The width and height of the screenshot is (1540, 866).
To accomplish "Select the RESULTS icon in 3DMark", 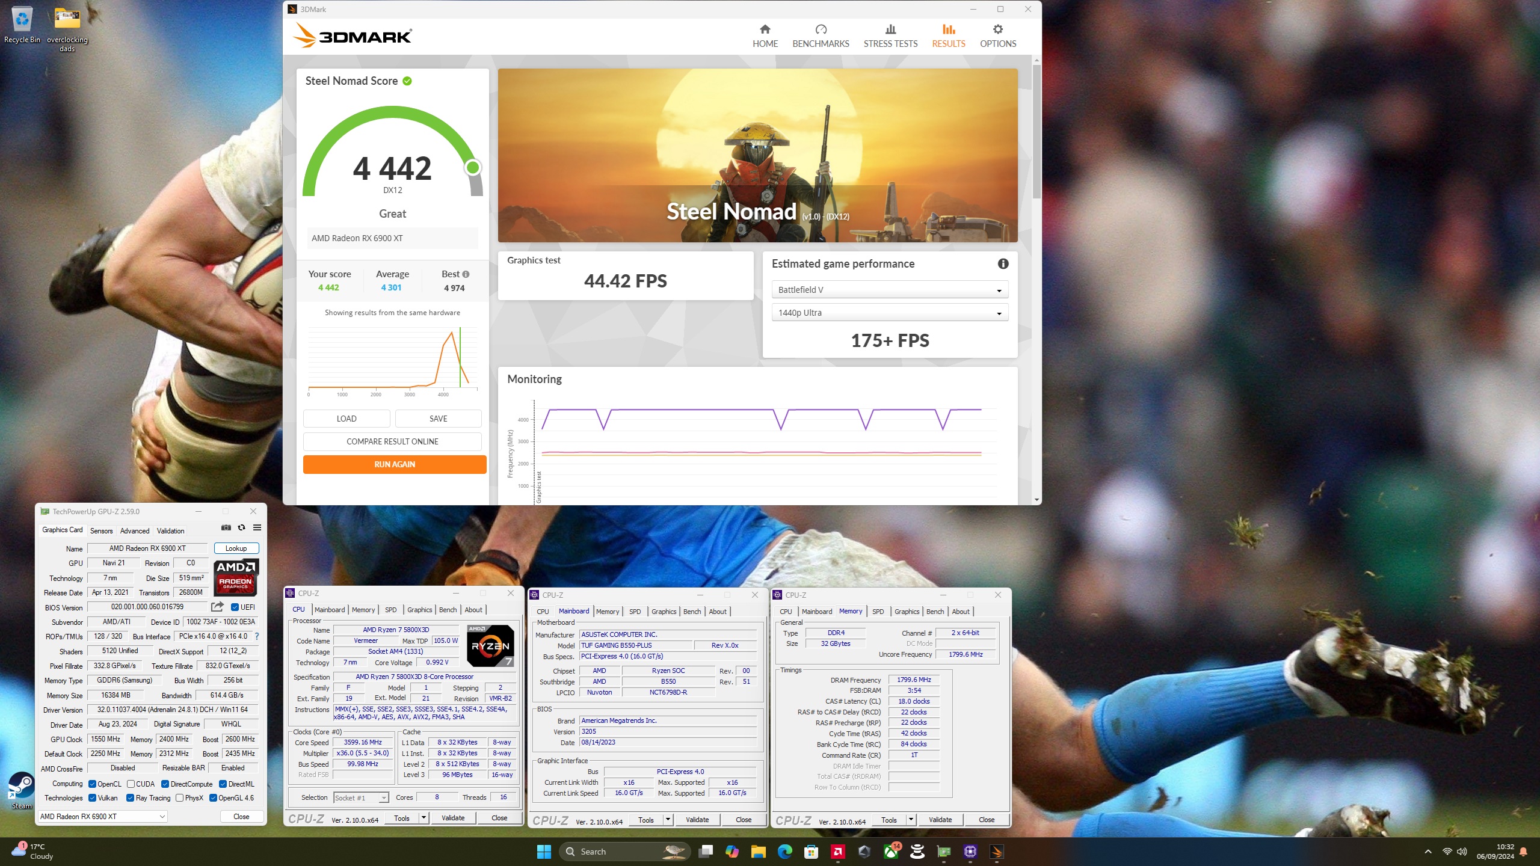I will coord(949,29).
